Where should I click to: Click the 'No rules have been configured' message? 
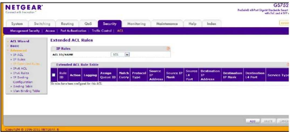(76, 84)
